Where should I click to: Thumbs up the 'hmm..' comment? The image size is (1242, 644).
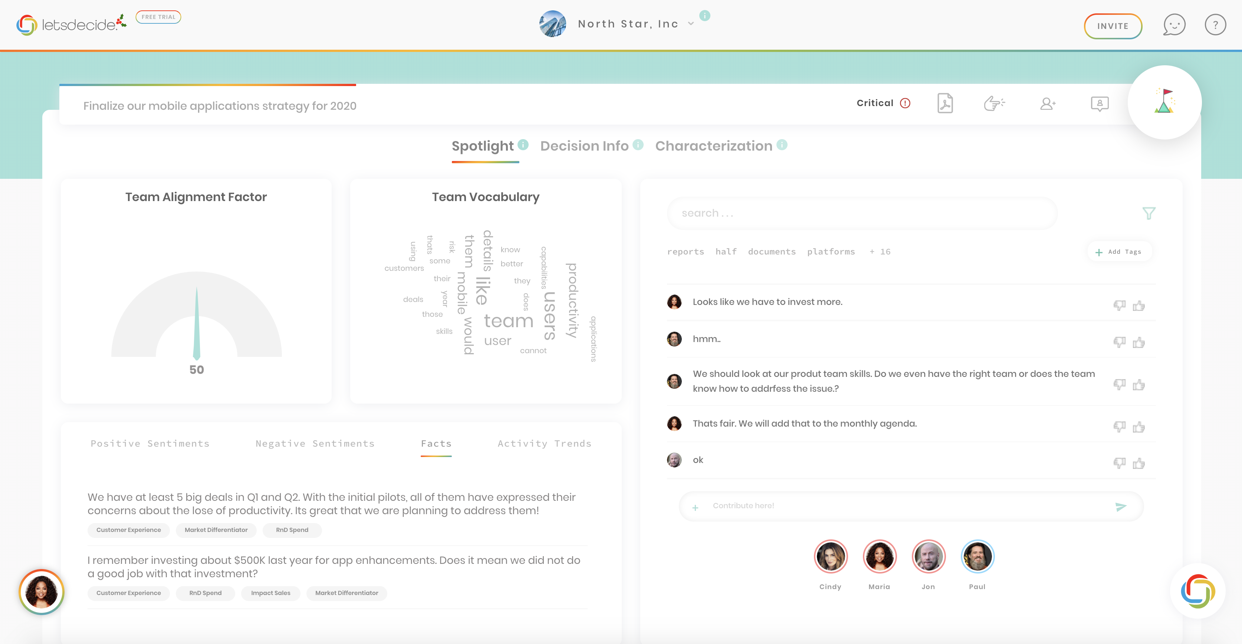tap(1139, 343)
